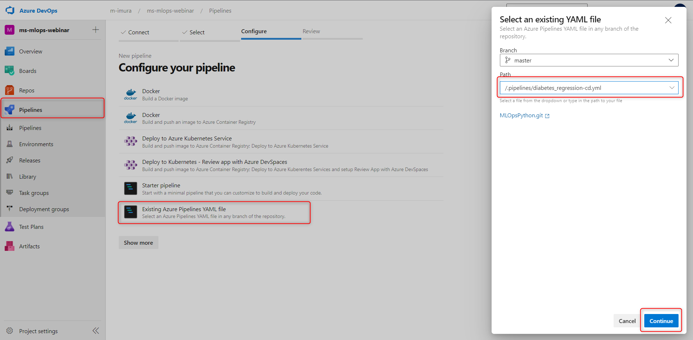Click the ms-mlops-webinar project avatar M
The image size is (693, 340).
coord(10,30)
